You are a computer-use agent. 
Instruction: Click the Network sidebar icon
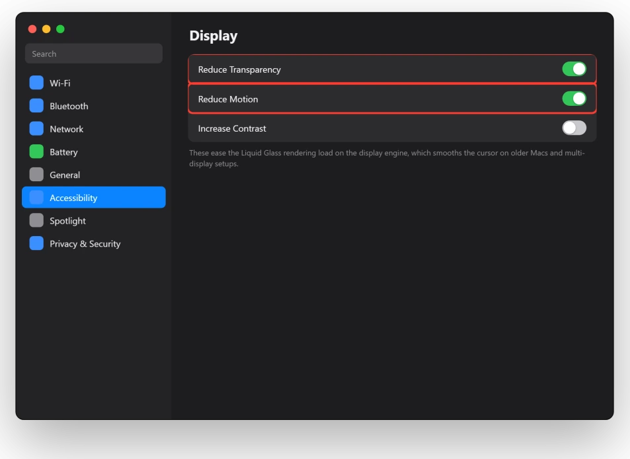[x=36, y=128]
